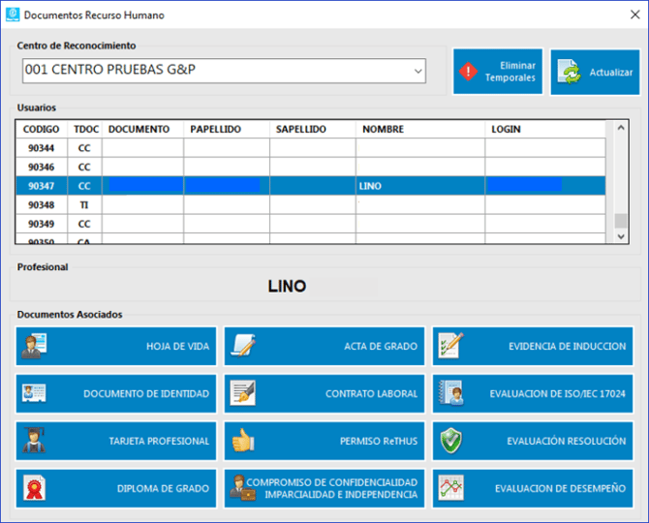649x523 pixels.
Task: Open the EVALUACIÓN RESOLUCIÓN document
Action: 533,441
